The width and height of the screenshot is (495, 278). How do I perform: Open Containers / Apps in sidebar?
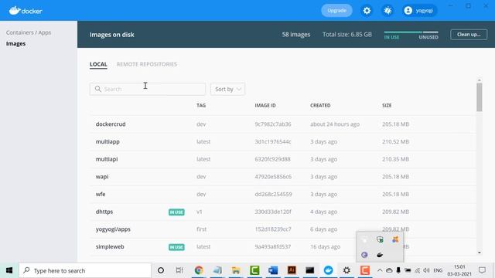coord(29,32)
